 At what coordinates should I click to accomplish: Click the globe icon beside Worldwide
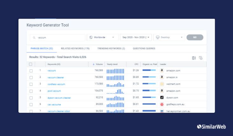[x=91, y=37]
